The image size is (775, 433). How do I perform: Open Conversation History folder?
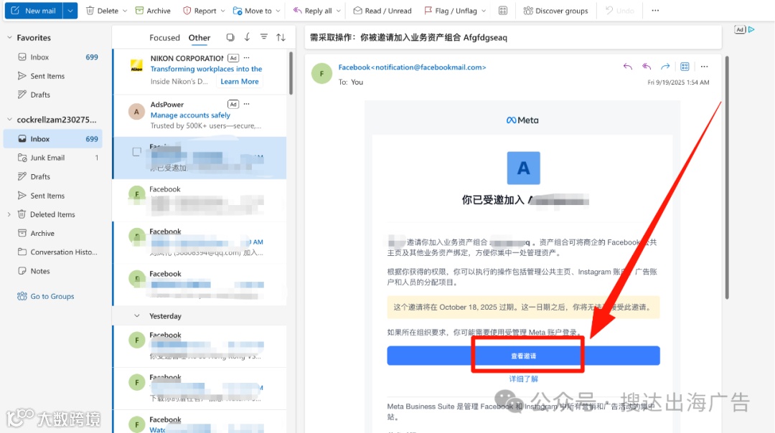click(52, 252)
